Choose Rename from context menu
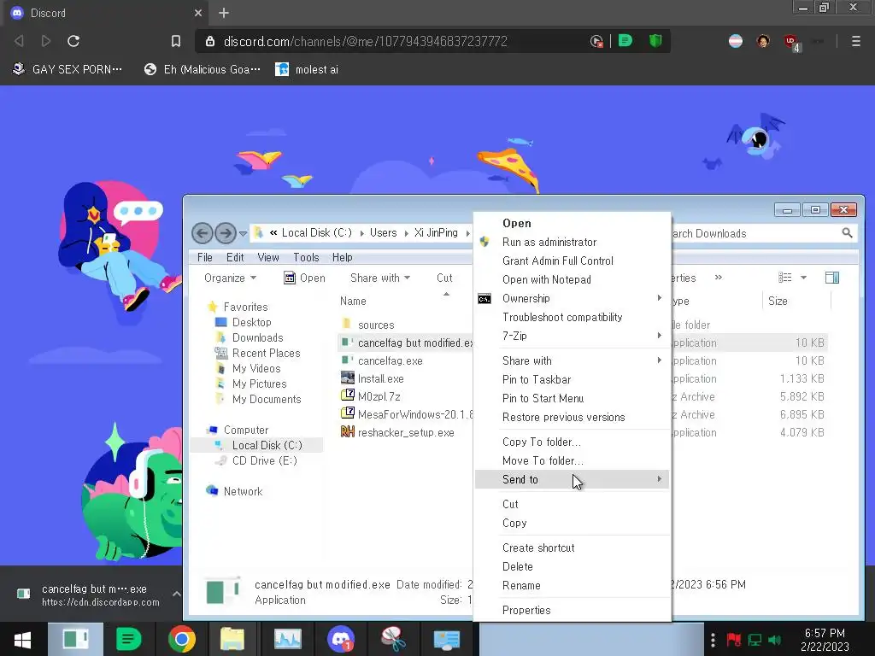This screenshot has width=875, height=656. pyautogui.click(x=572, y=585)
